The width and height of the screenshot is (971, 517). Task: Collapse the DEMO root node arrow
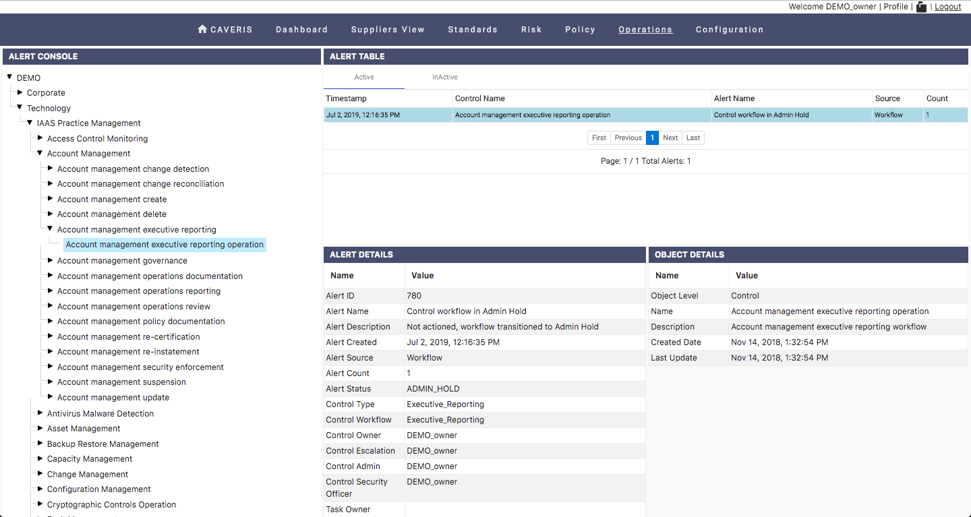(x=9, y=78)
